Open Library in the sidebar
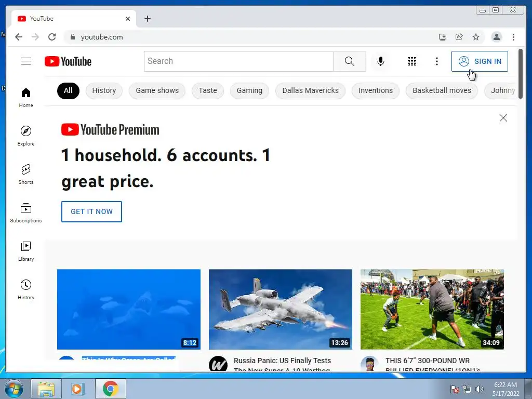This screenshot has height=399, width=532. 26,251
